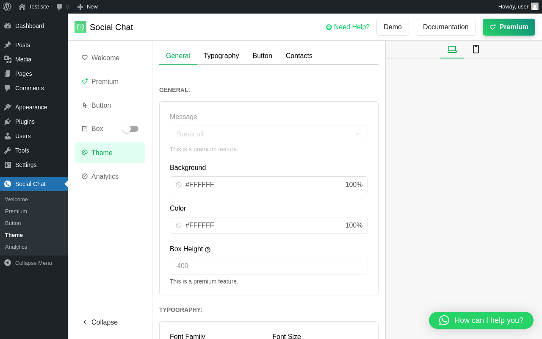Click the Tools wrench icon
This screenshot has width=542, height=339.
[x=8, y=150]
